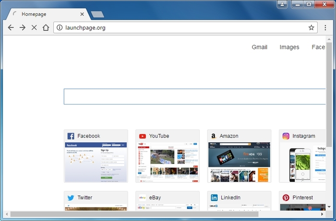View site information icon in address bar
This screenshot has height=221, width=336.
pyautogui.click(x=60, y=28)
